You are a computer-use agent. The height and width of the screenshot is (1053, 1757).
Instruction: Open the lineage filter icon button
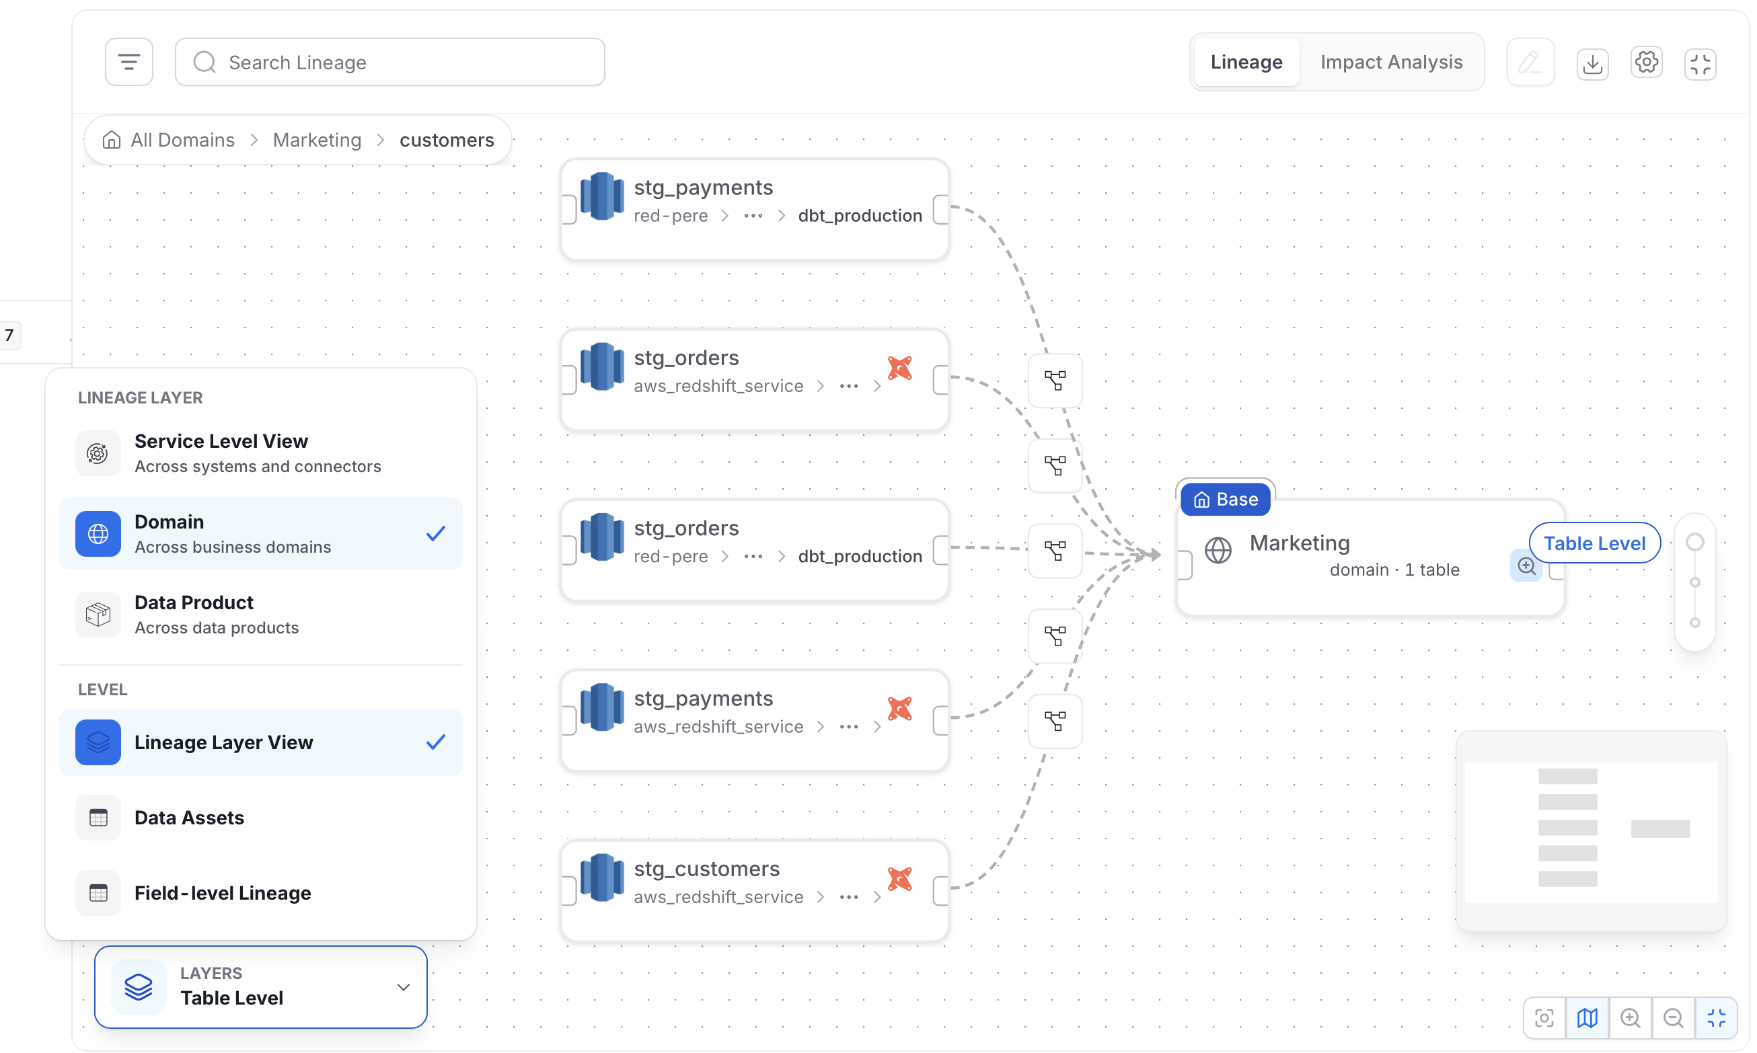tap(128, 63)
